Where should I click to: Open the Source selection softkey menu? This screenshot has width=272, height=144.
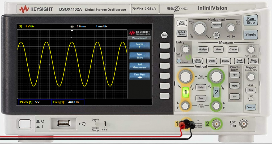click(139, 46)
